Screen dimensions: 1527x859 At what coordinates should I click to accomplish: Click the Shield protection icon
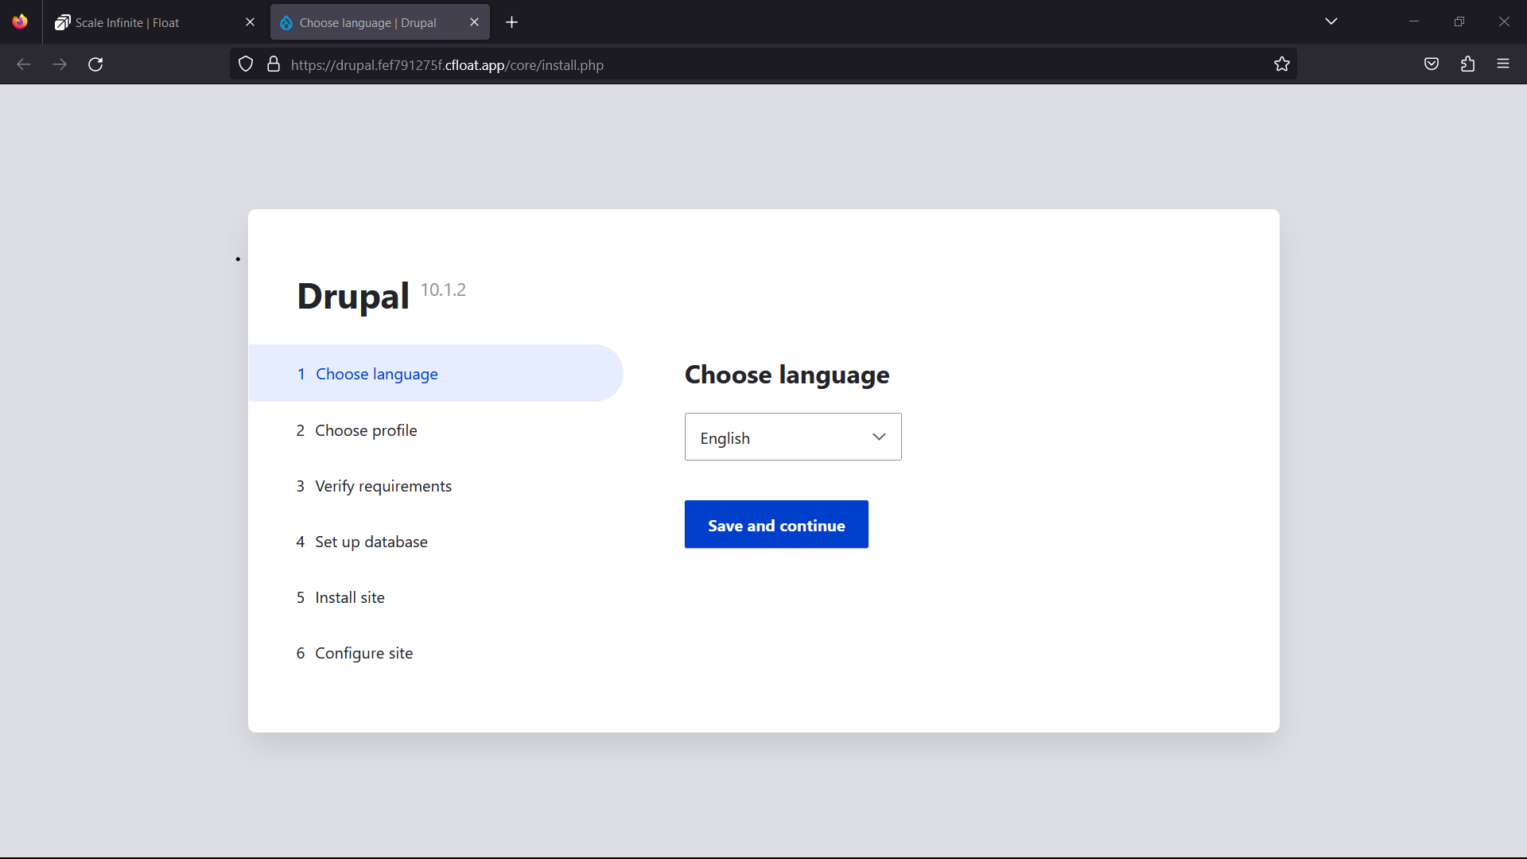[x=247, y=64]
